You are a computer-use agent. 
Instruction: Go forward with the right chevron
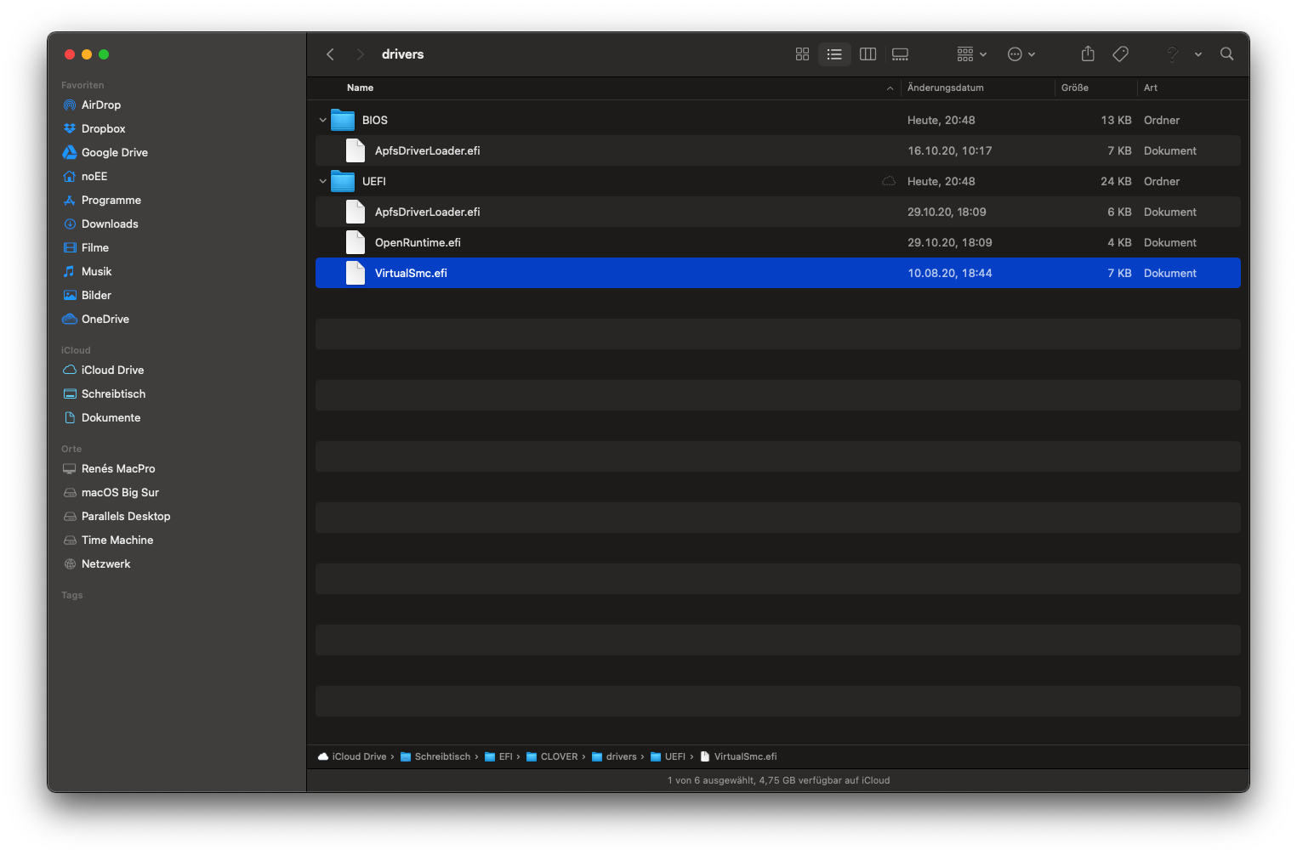point(360,54)
